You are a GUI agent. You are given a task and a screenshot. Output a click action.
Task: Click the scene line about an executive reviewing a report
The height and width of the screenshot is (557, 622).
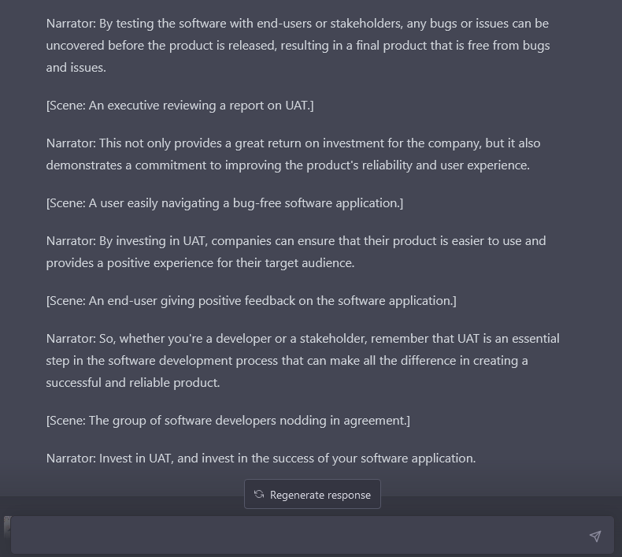click(180, 105)
